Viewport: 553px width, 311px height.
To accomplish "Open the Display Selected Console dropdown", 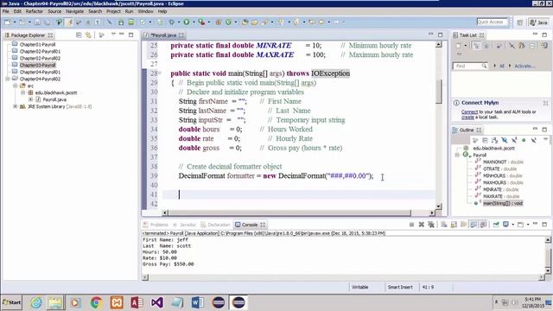I will pos(512,225).
